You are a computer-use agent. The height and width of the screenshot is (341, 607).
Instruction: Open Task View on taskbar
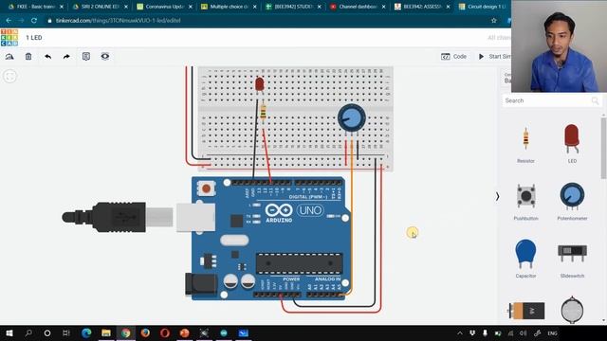point(66,333)
